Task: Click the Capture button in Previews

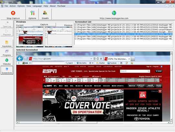Action: tap(44, 24)
